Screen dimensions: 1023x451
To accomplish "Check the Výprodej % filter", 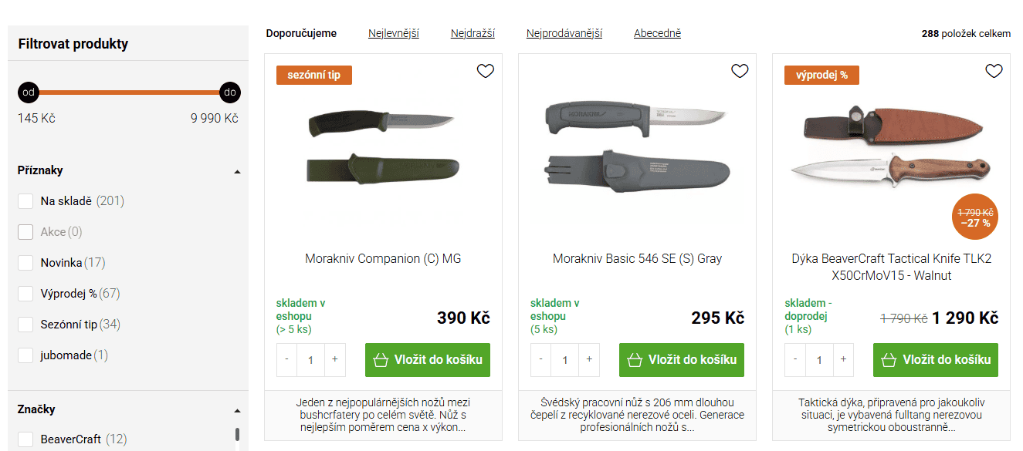I will tap(25, 293).
